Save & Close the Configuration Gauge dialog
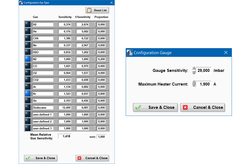Image resolution: width=247 pixels, height=164 pixels. [x=155, y=107]
